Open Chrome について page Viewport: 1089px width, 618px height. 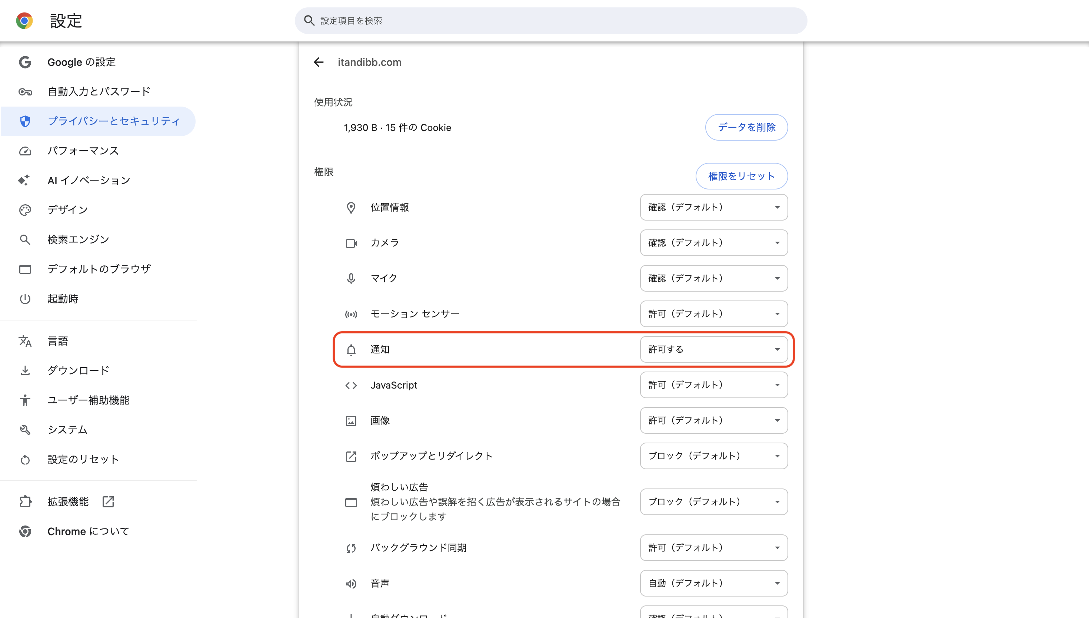(99, 531)
